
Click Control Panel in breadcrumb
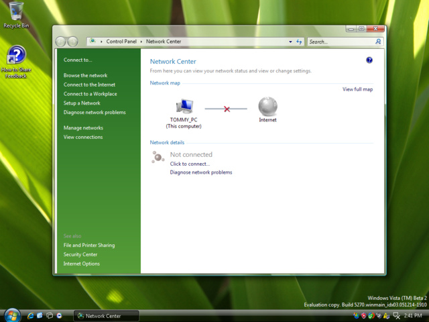pyautogui.click(x=121, y=42)
